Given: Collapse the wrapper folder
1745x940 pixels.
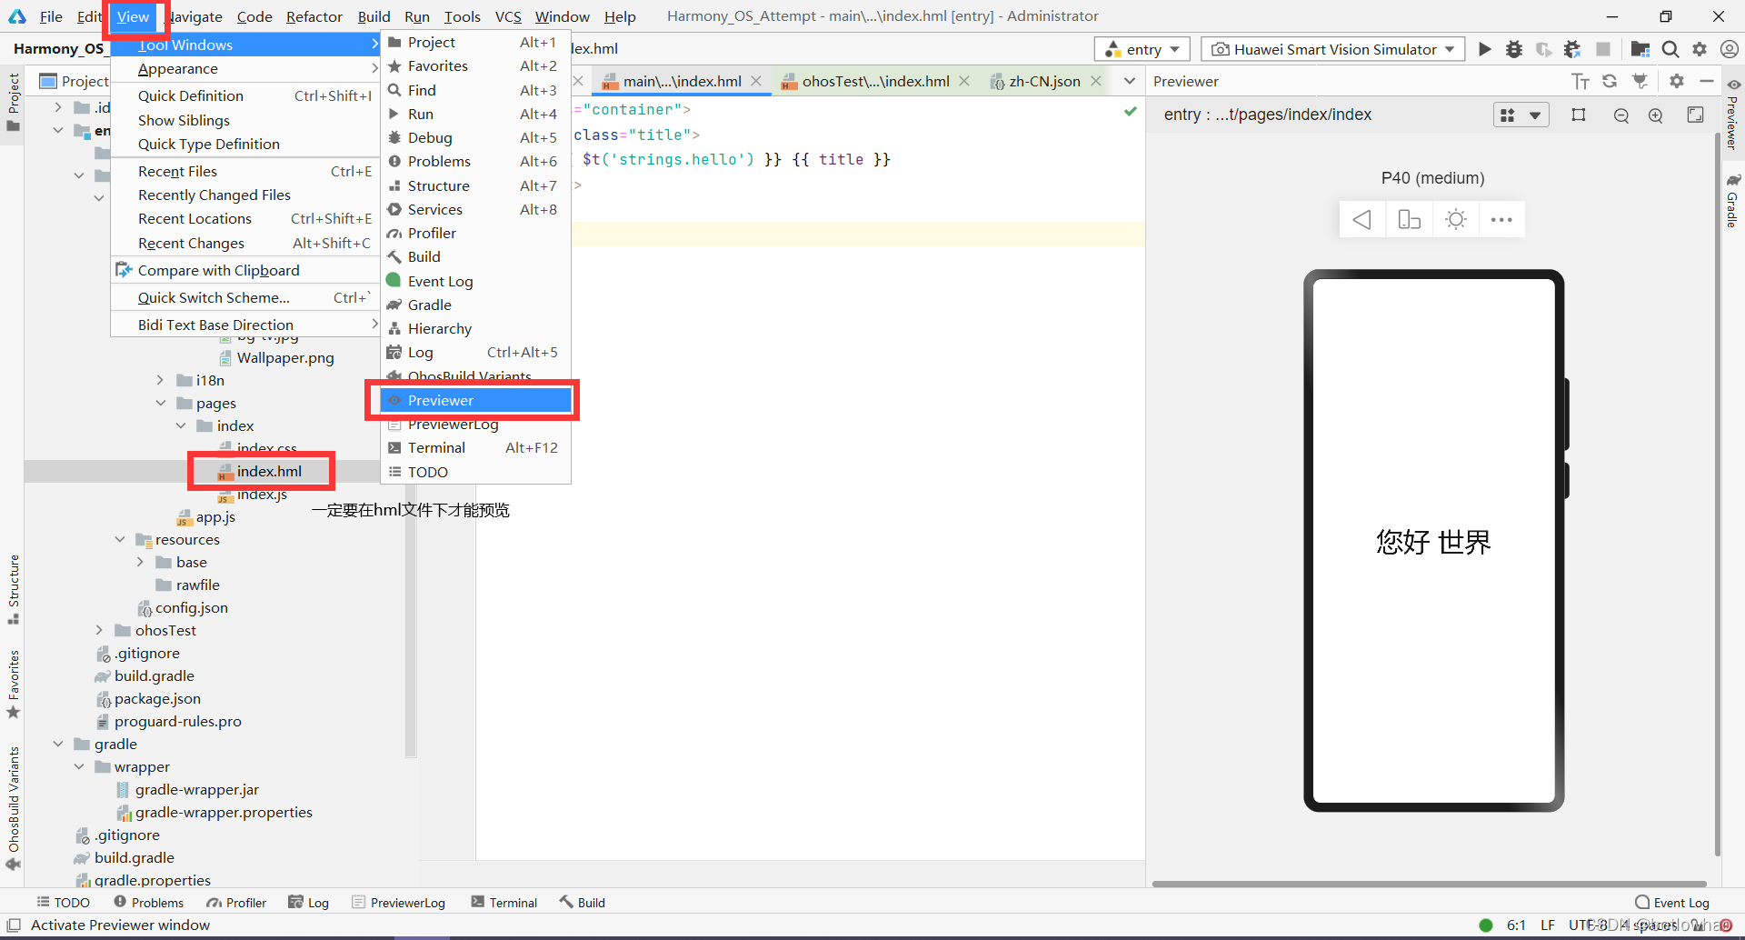Looking at the screenshot, I should click(79, 766).
